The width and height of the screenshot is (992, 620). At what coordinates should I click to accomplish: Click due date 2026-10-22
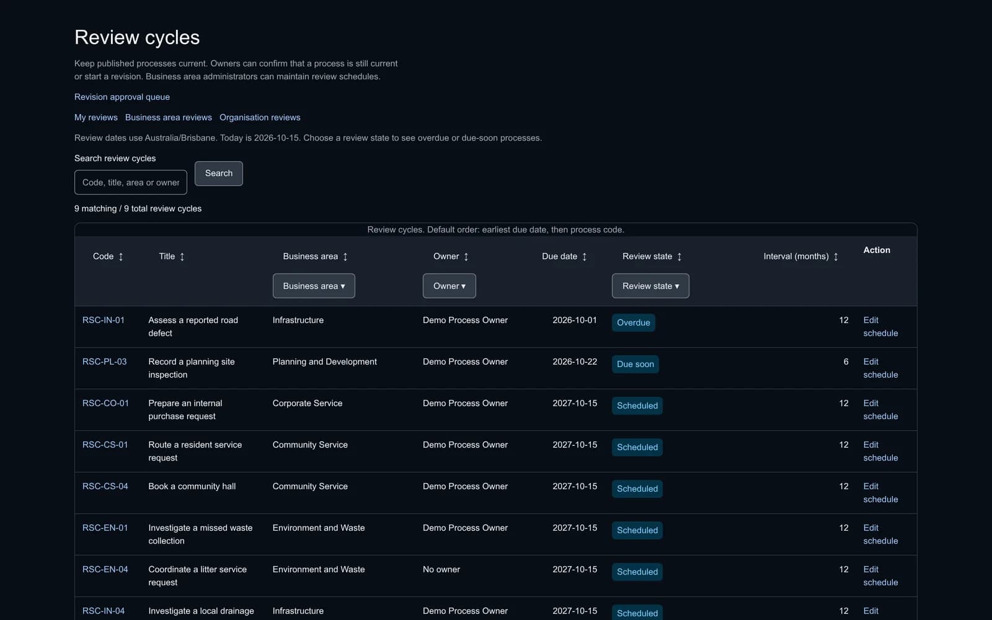[x=575, y=361]
